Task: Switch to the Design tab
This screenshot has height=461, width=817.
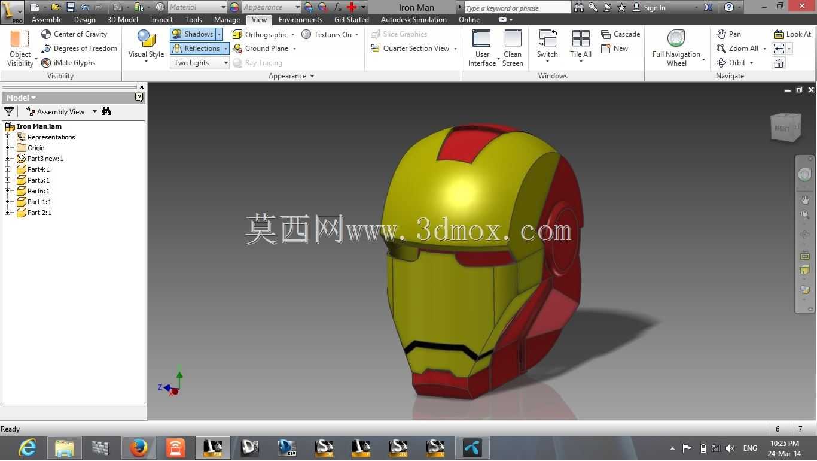Action: coord(85,20)
